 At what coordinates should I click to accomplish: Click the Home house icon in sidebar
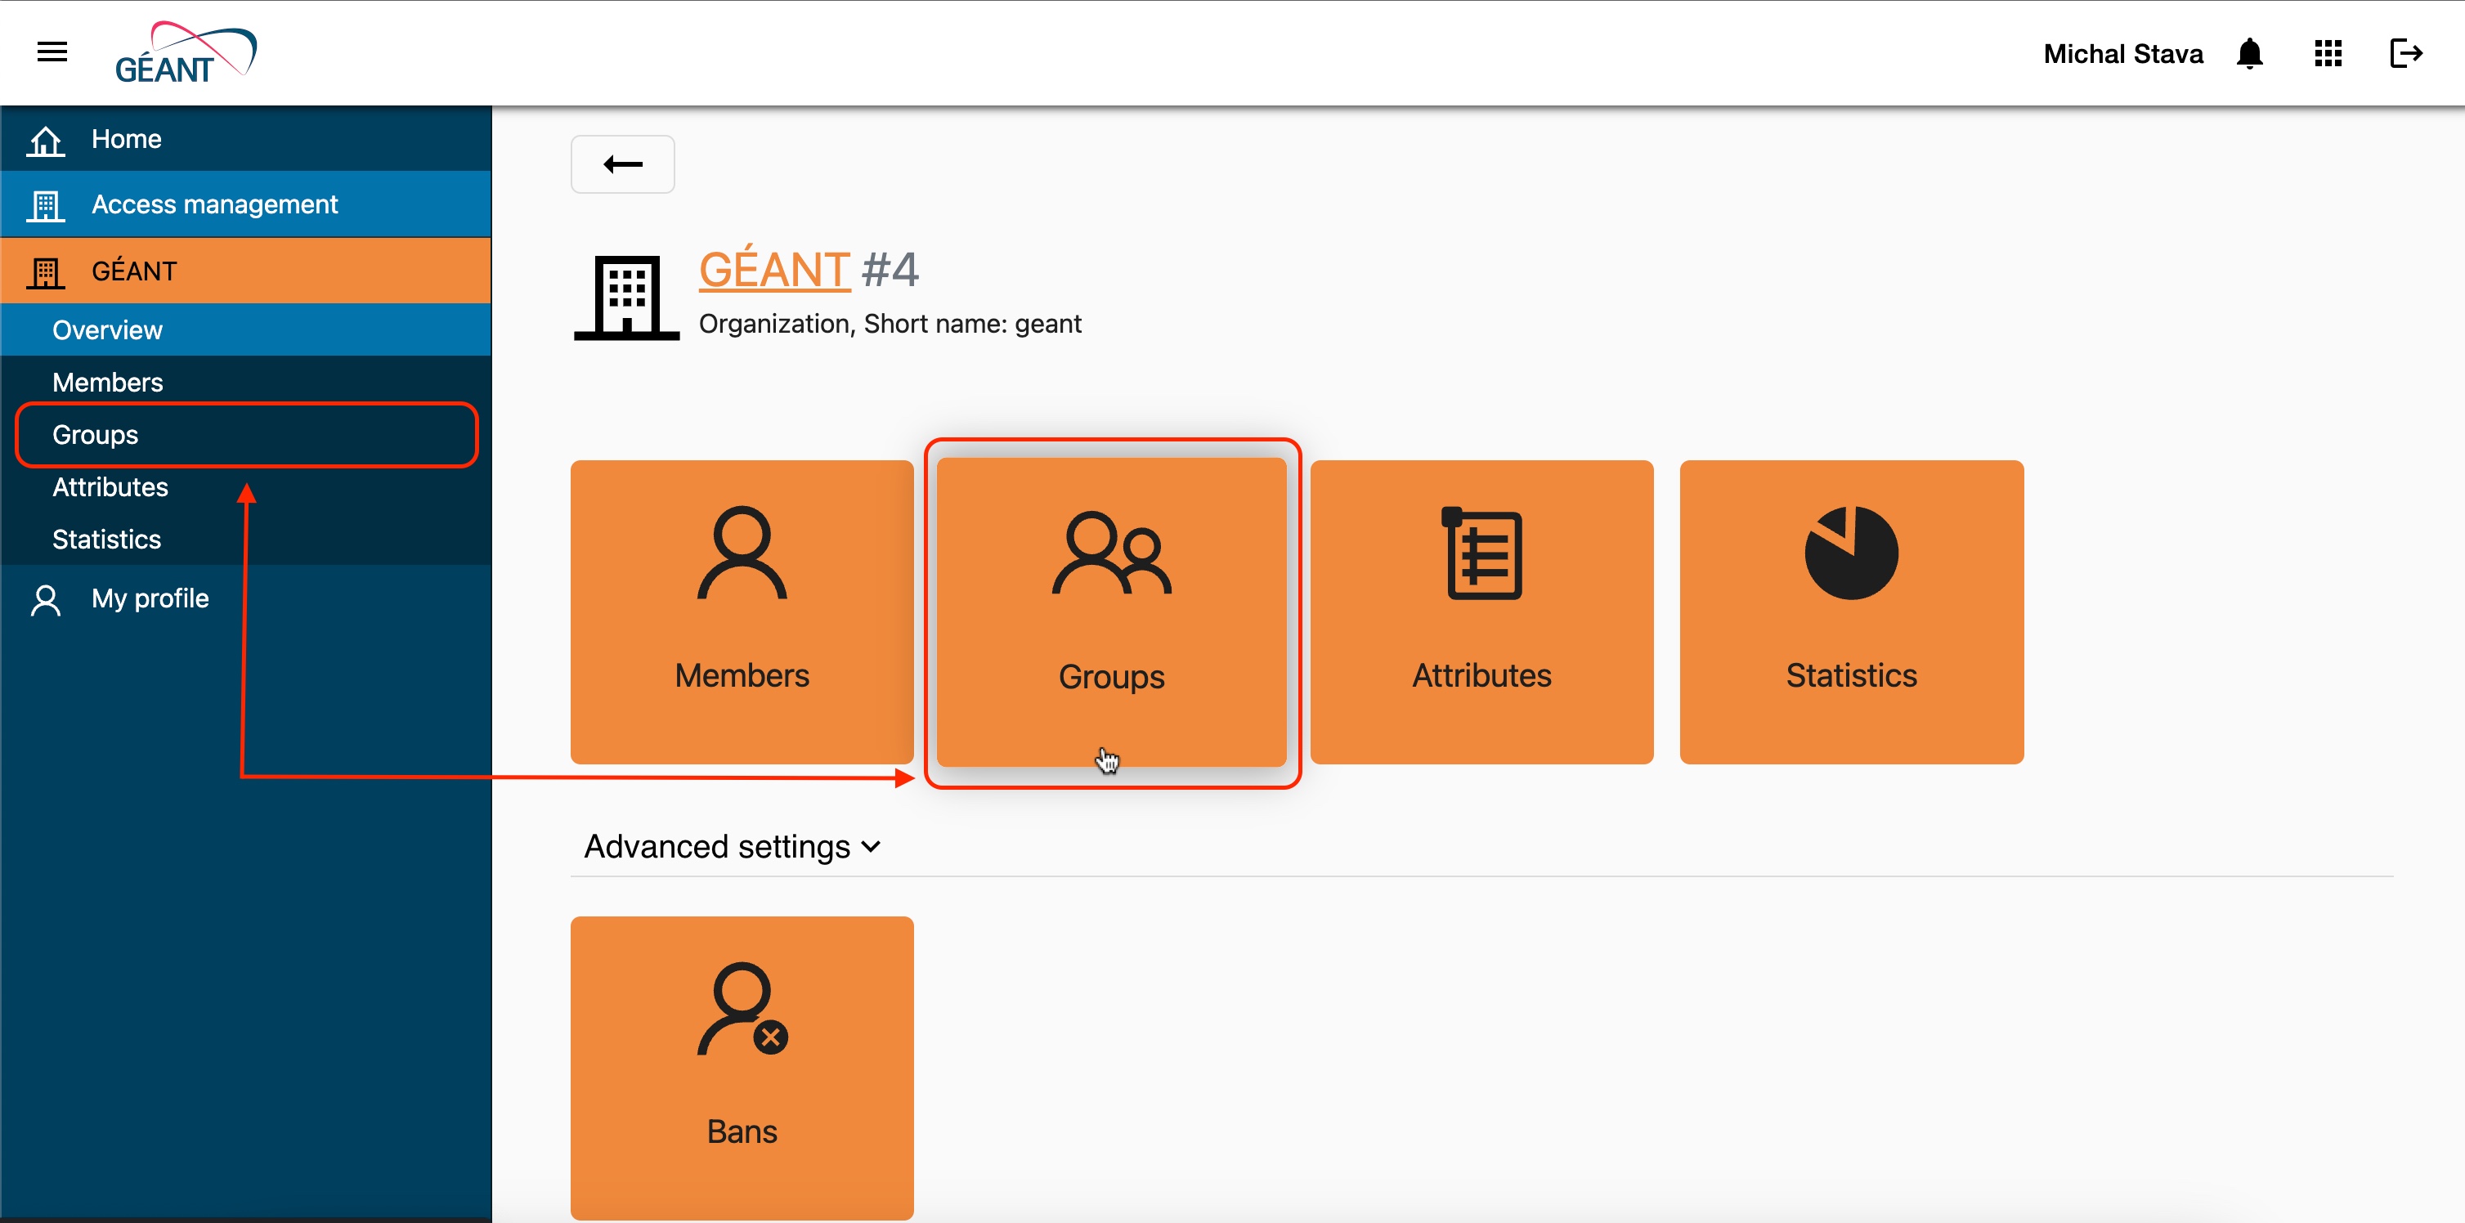[45, 140]
